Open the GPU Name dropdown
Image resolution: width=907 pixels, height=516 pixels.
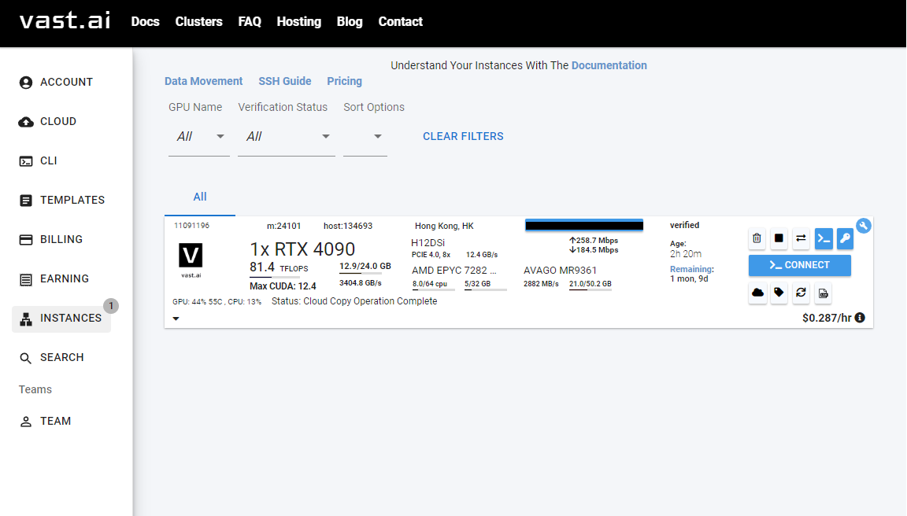[198, 137]
